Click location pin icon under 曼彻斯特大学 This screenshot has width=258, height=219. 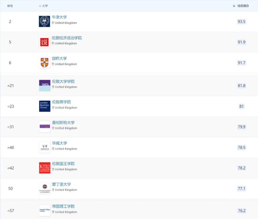(x=53, y=128)
